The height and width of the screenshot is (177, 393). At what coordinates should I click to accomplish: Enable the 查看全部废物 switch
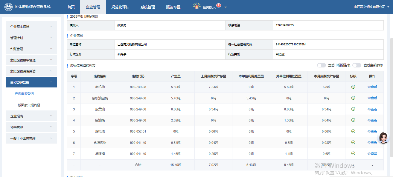(357, 65)
